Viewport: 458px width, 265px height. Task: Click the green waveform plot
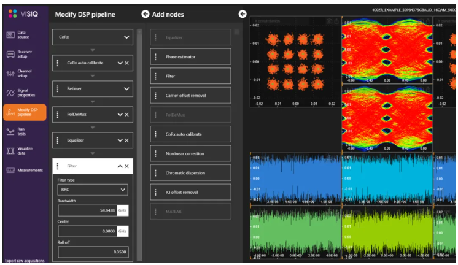pyautogui.click(x=295, y=233)
